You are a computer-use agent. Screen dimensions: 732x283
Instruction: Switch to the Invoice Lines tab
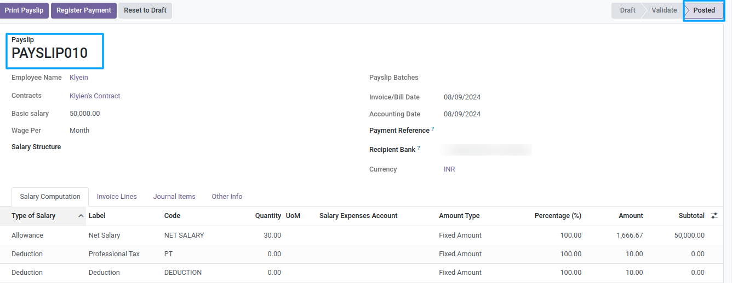point(117,197)
